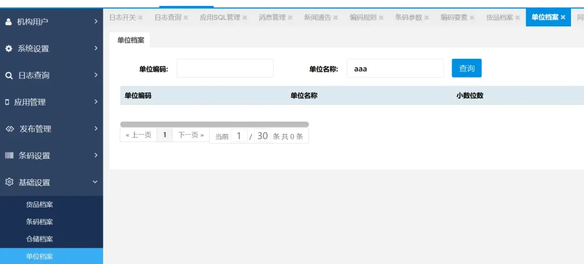Click the gear icon beside 系统设置
The image size is (584, 264).
pyautogui.click(x=9, y=49)
